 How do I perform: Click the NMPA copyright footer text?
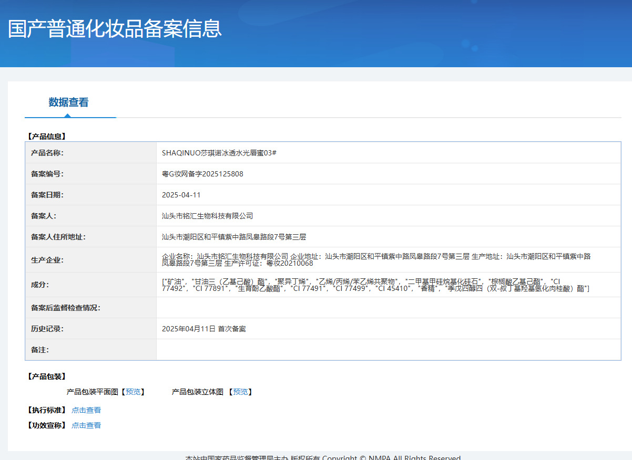(x=323, y=457)
